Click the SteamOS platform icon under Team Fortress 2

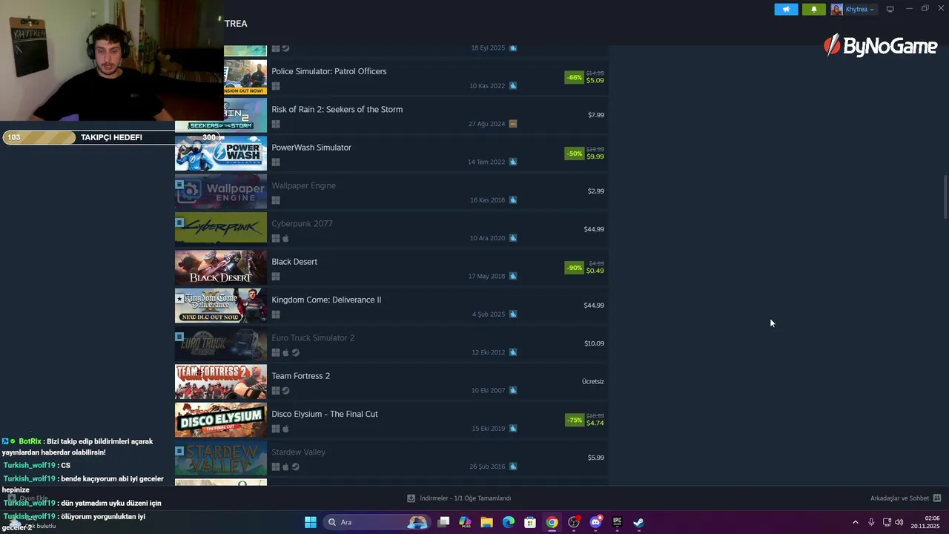(285, 391)
